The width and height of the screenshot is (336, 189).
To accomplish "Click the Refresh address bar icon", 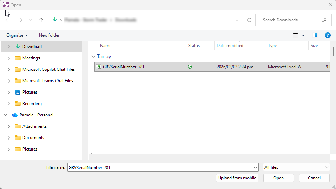I will click(249, 20).
